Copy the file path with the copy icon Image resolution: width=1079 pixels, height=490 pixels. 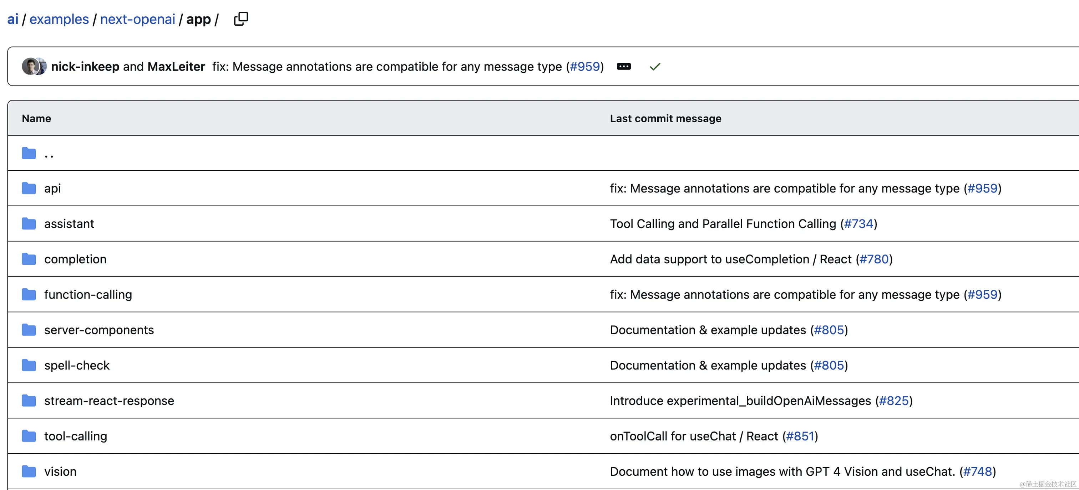(241, 19)
